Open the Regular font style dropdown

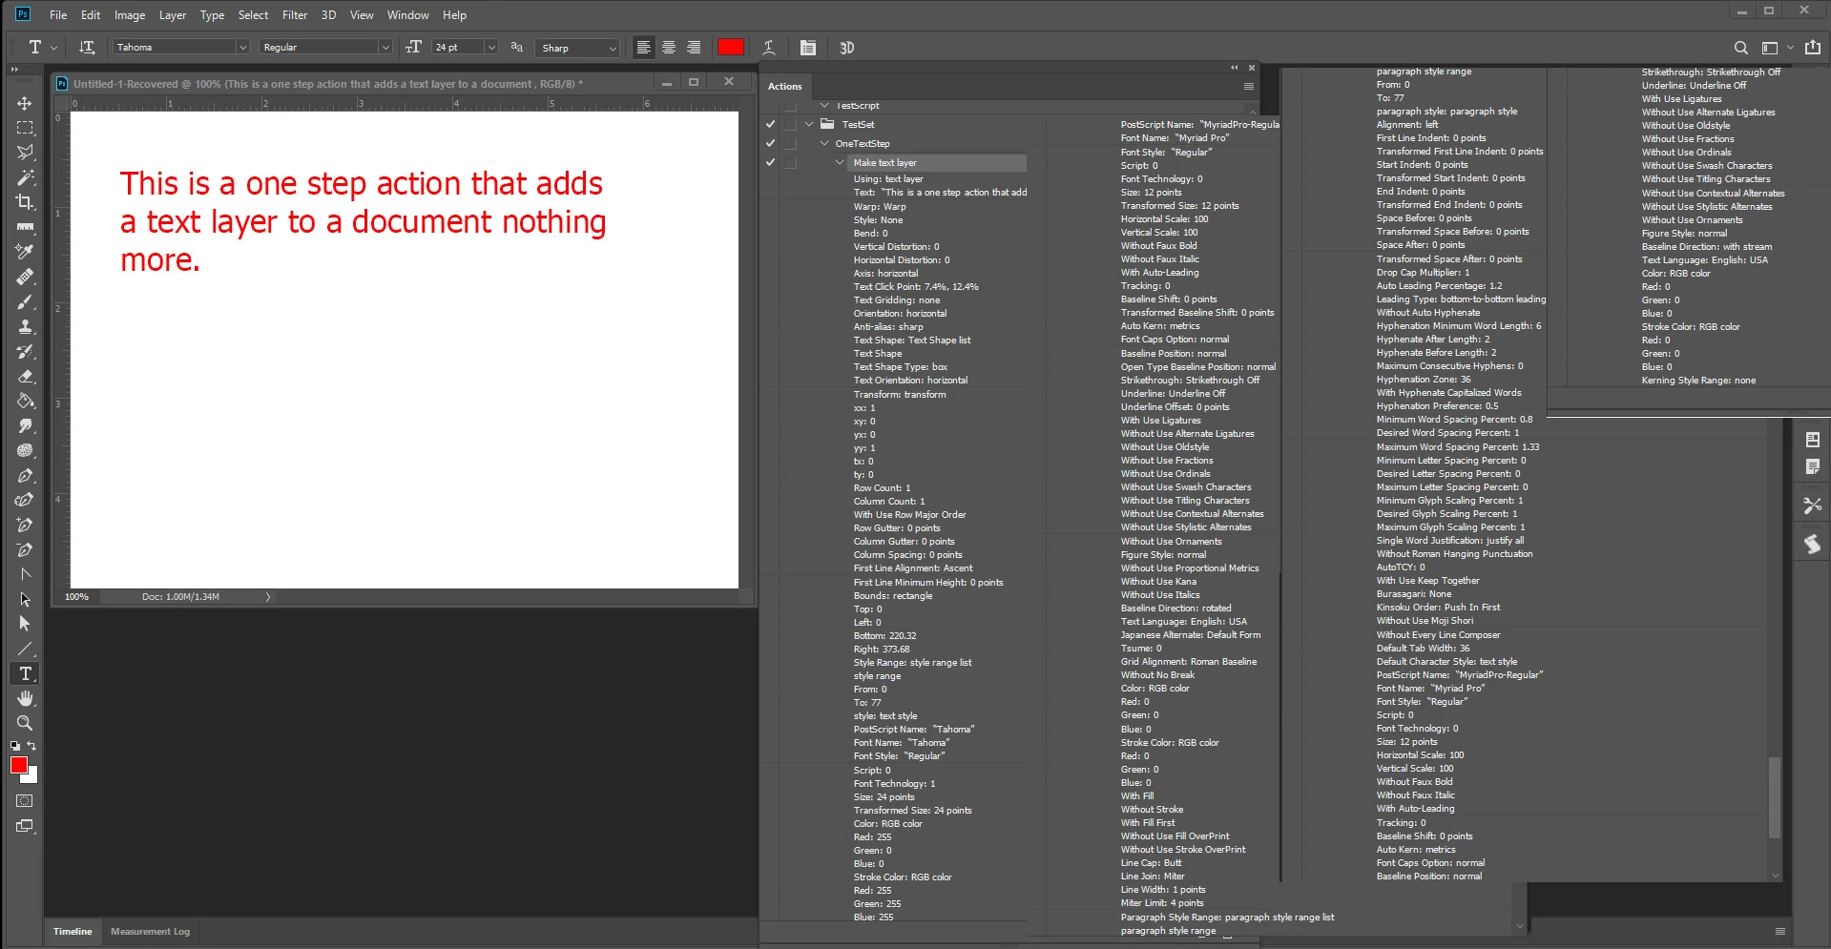[385, 47]
